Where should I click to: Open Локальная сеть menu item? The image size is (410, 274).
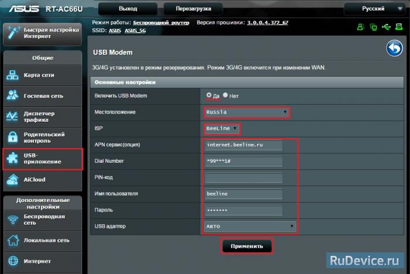(x=43, y=241)
